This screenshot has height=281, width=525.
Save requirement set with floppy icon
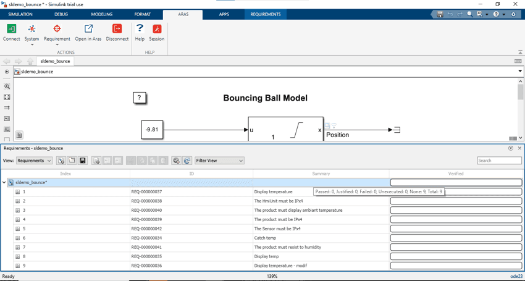click(x=83, y=161)
